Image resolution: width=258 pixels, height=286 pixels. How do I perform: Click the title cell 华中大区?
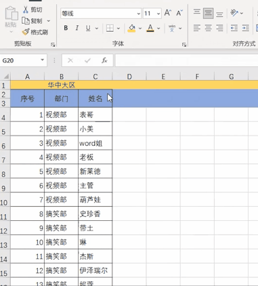point(62,85)
